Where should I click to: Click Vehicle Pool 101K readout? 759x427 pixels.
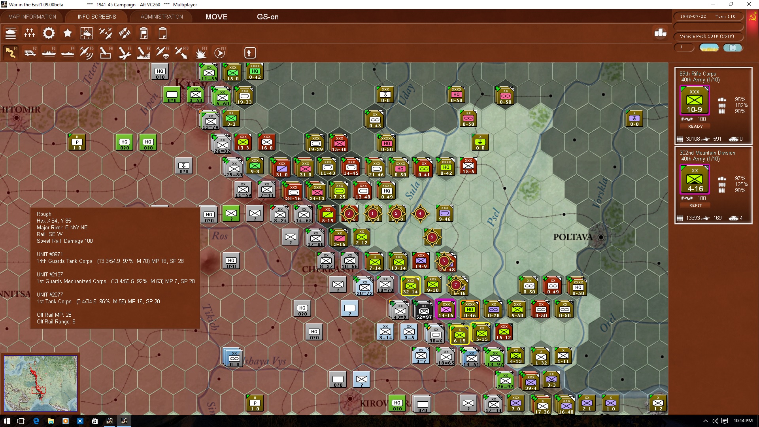(x=708, y=36)
